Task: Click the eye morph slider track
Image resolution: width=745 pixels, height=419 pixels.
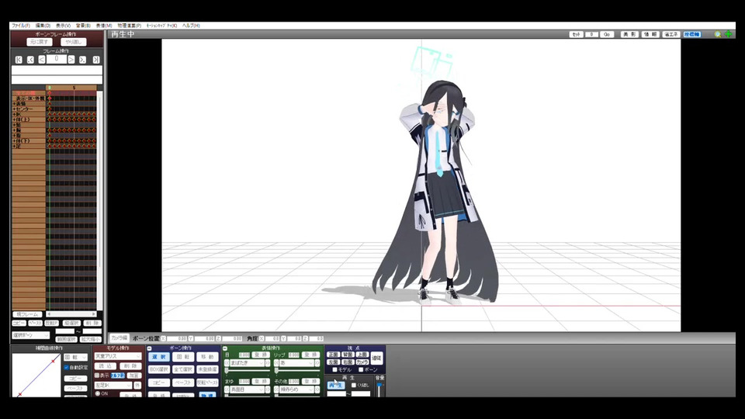Action: pyautogui.click(x=247, y=371)
